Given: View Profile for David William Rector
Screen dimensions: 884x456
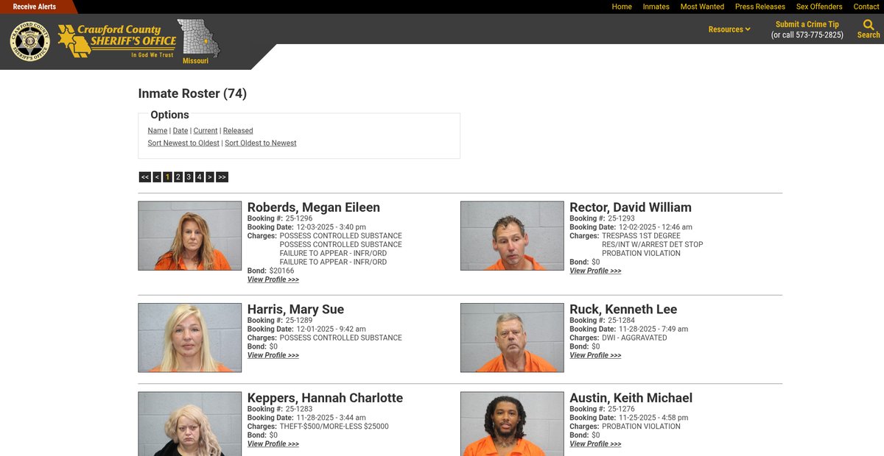Looking at the screenshot, I should (x=595, y=271).
